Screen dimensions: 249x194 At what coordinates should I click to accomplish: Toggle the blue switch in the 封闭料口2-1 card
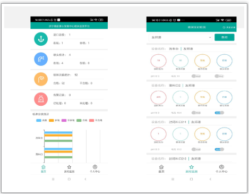pyautogui.click(x=219, y=149)
